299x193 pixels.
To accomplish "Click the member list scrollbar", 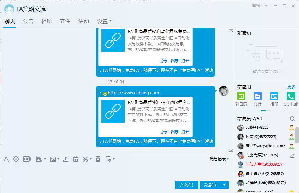I will pos(297,135).
